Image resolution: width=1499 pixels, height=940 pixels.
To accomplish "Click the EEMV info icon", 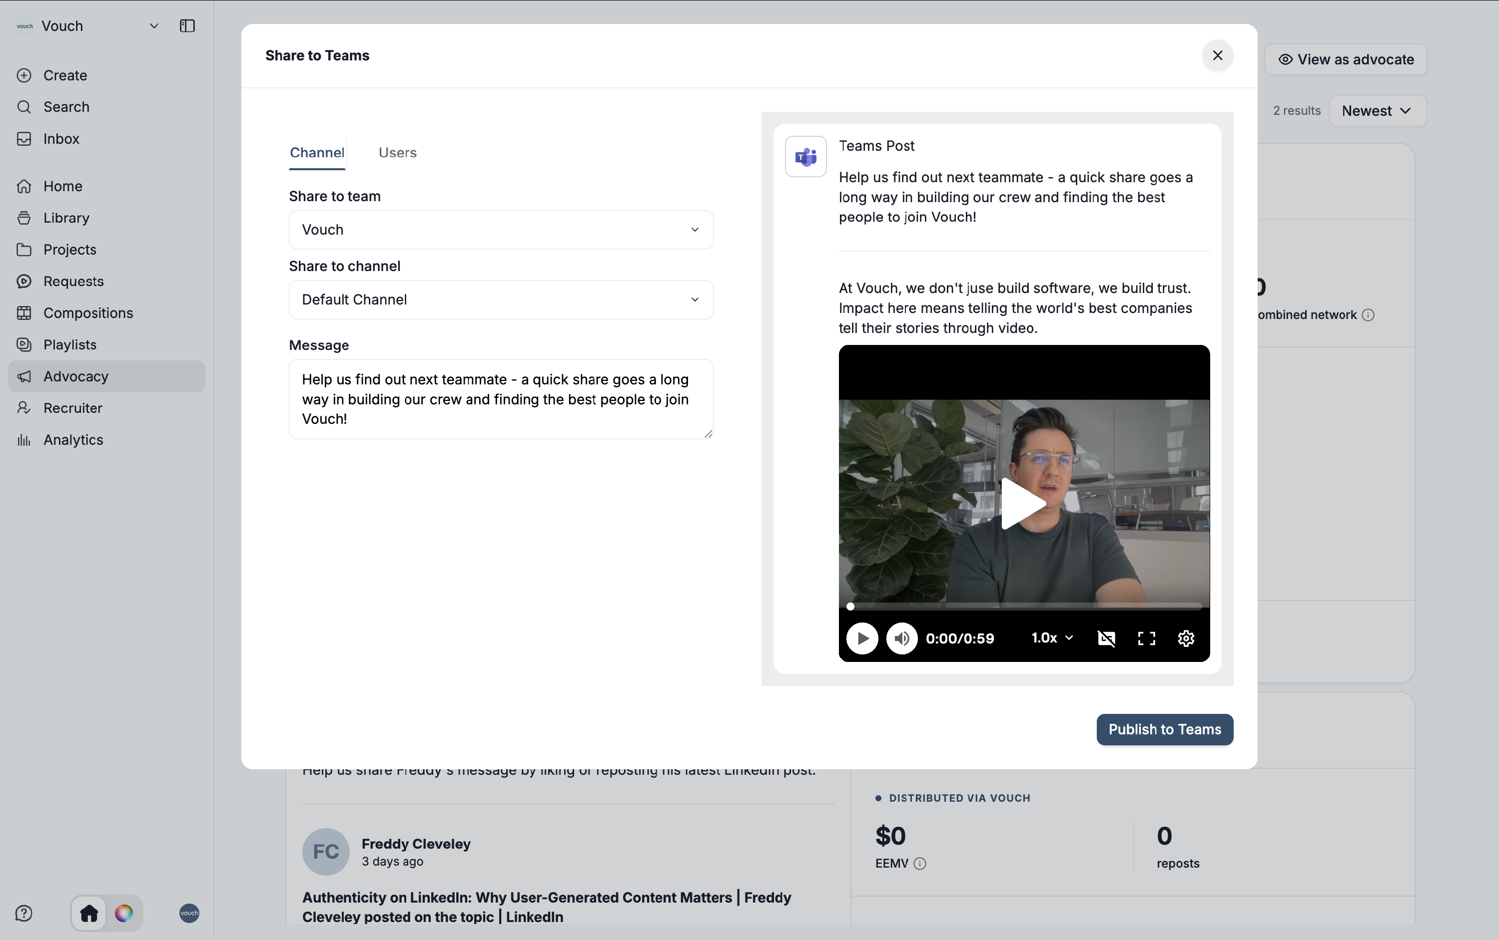I will click(x=920, y=864).
